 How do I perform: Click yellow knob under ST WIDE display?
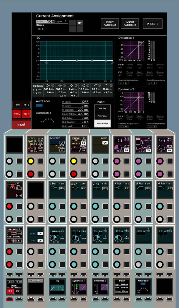point(74,161)
